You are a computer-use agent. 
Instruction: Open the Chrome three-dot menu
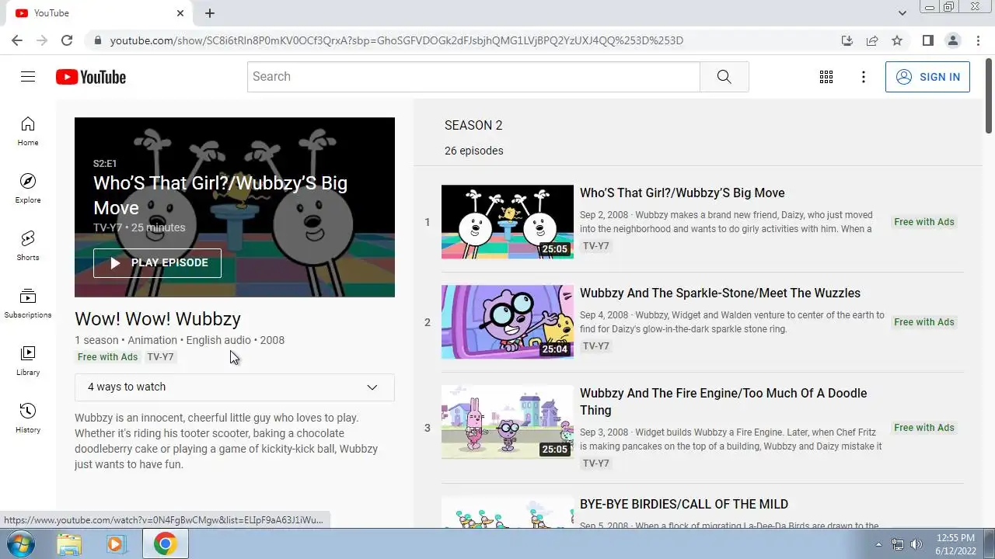[978, 40]
